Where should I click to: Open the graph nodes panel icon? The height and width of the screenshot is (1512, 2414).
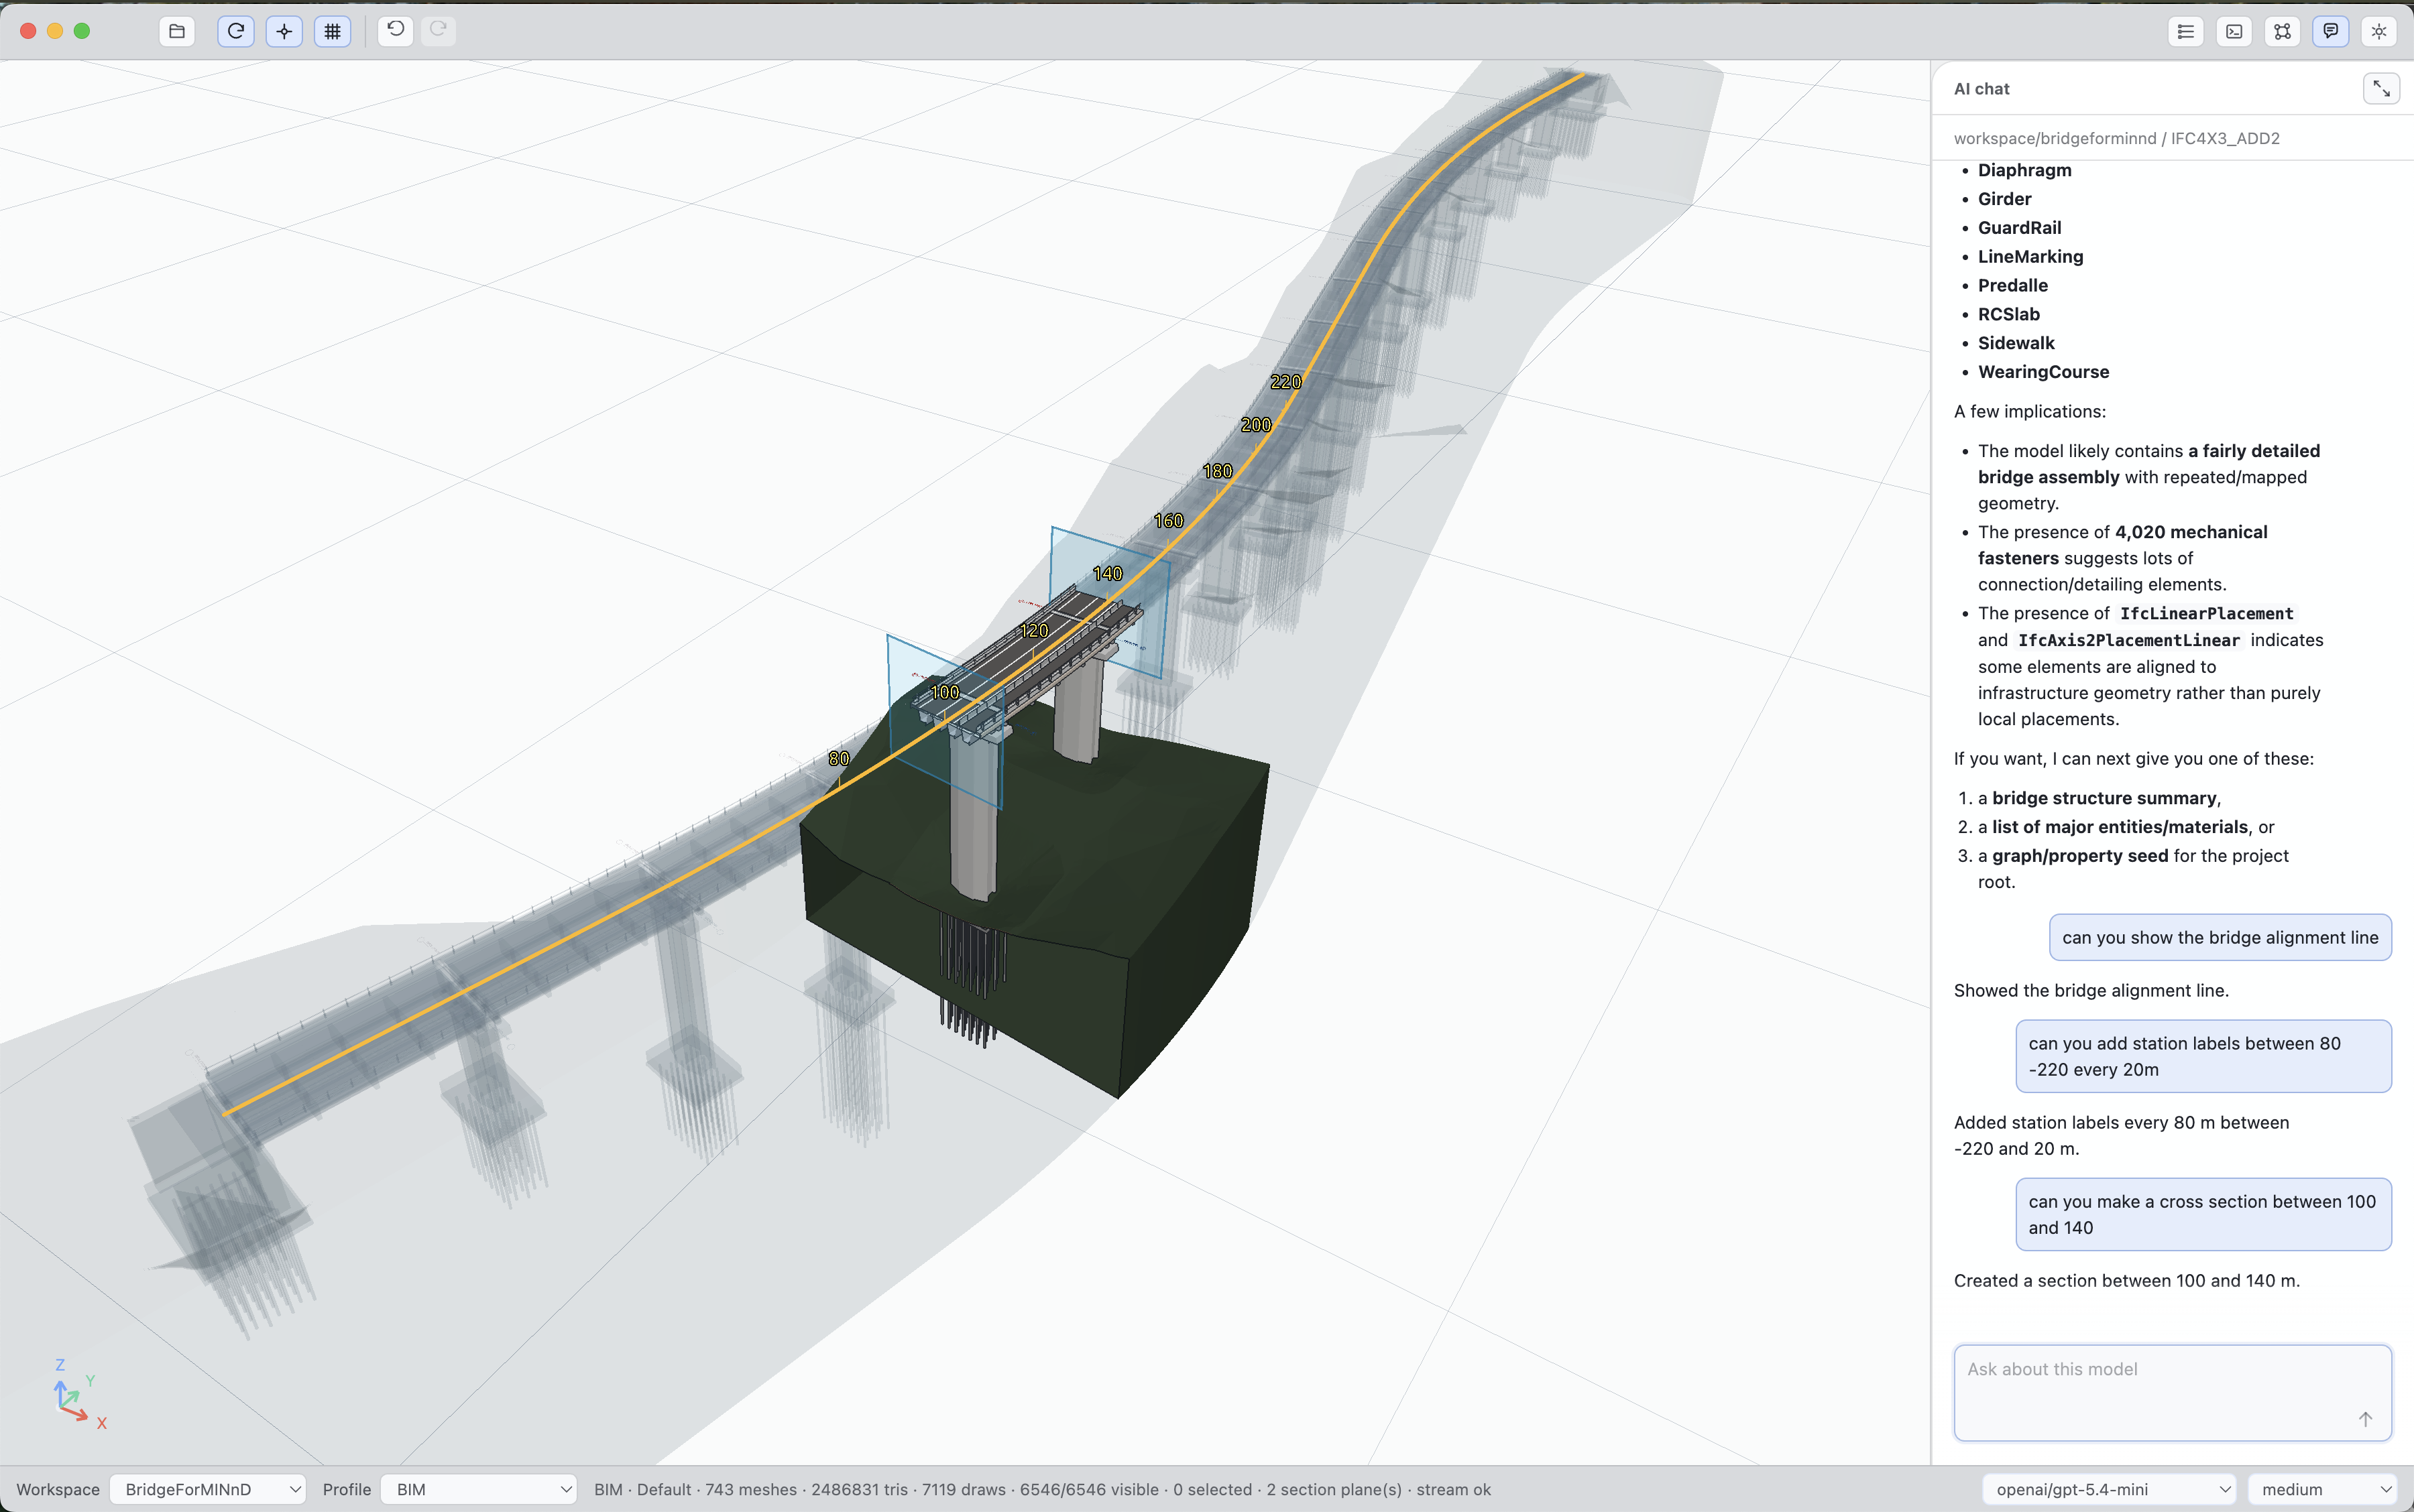click(2282, 31)
